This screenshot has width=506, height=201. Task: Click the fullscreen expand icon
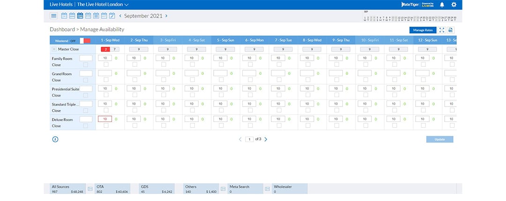(x=441, y=30)
